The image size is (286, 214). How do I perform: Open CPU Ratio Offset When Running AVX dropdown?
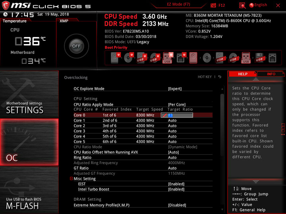tap(173, 152)
